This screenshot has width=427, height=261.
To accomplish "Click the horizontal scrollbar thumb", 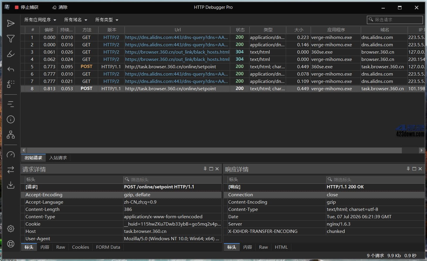I will pos(214,150).
